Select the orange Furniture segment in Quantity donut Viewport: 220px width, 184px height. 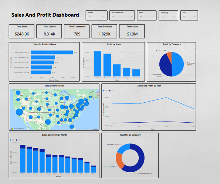[x=119, y=160]
